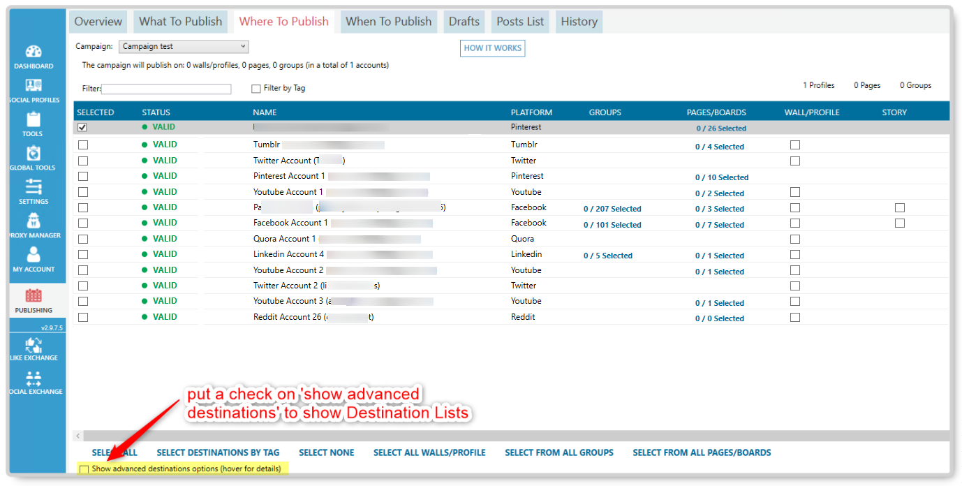Tick Wall/Profile checkbox for Quora Account 1
Image resolution: width=962 pixels, height=486 pixels.
coord(795,239)
